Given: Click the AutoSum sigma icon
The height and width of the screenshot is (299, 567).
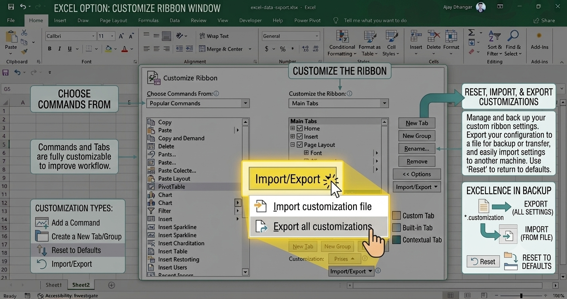Looking at the screenshot, I should (471, 33).
